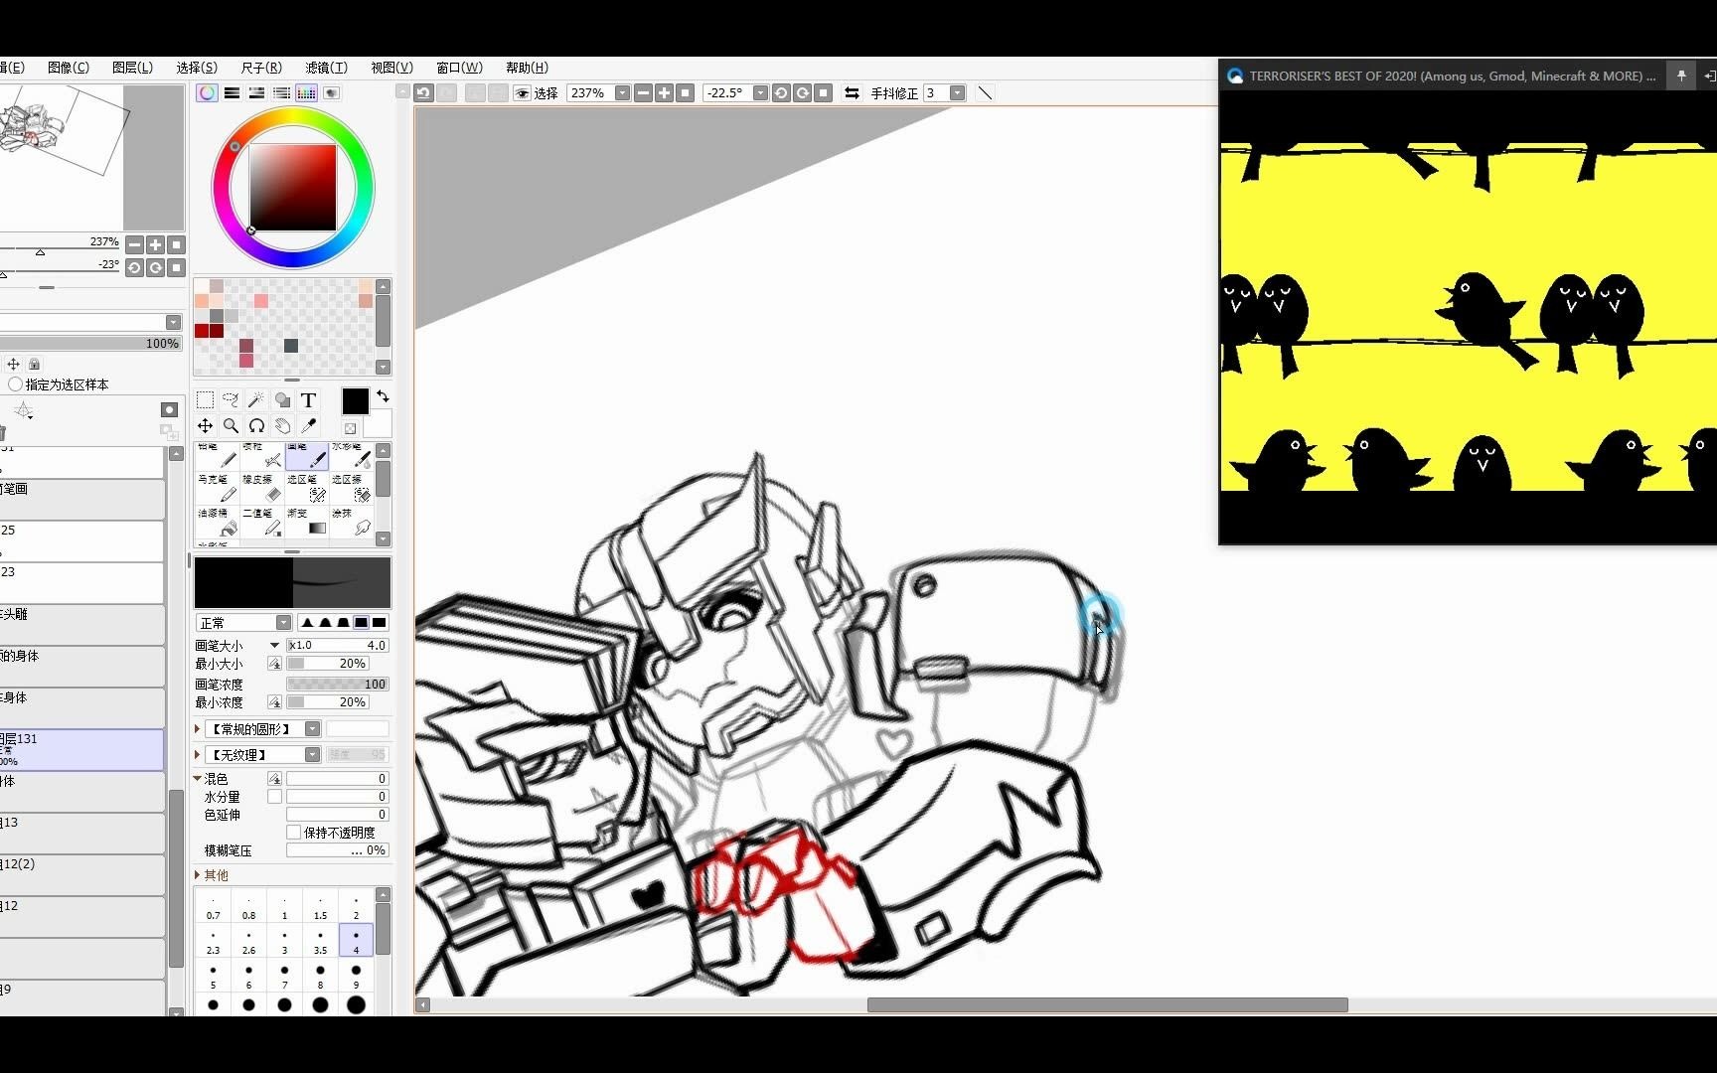
Task: Choose the 画笔 brush tool
Action: 307,455
